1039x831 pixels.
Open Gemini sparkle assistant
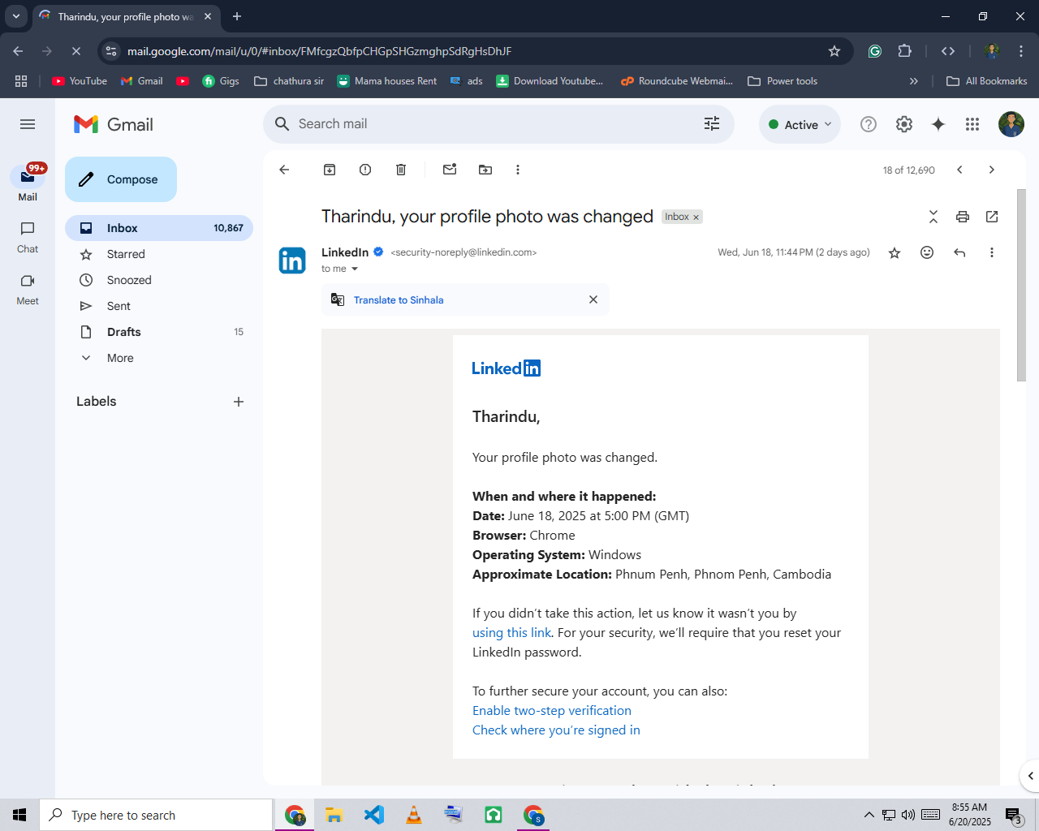[x=938, y=124]
